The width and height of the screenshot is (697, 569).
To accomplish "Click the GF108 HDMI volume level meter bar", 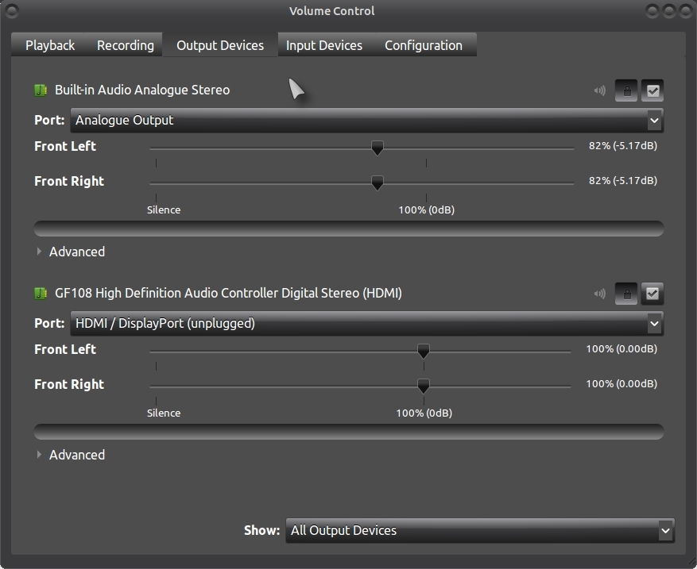I will pos(349,432).
